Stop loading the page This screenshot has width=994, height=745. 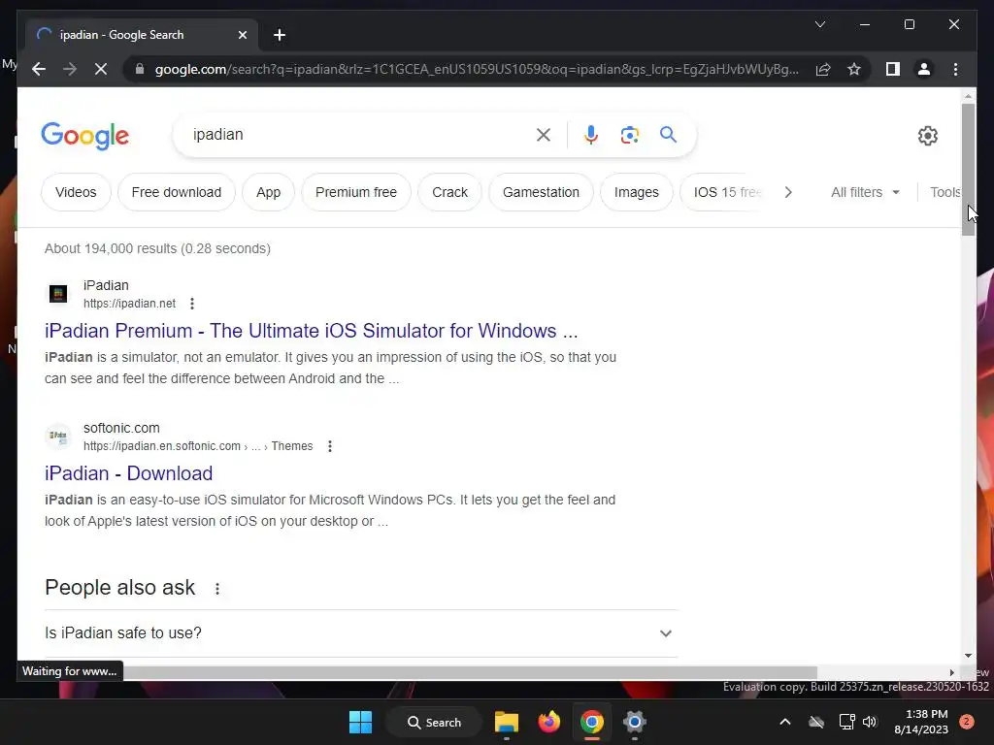[101, 69]
